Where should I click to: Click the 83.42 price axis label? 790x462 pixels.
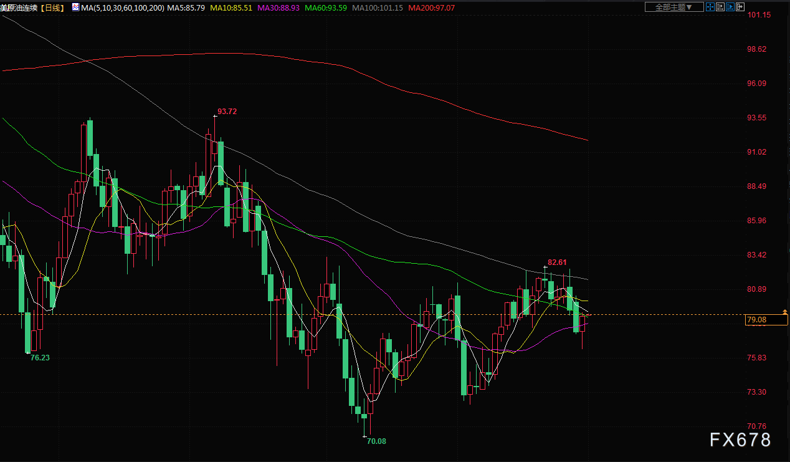pos(758,255)
